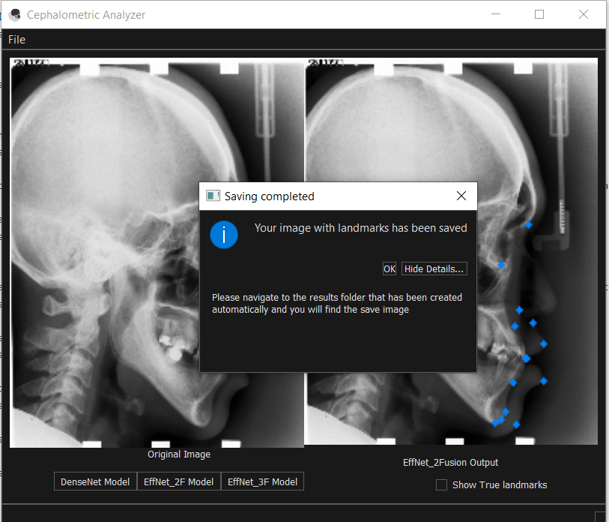Select the topmost blue landmark marker on the skull
609x522 pixels.
pyautogui.click(x=528, y=224)
